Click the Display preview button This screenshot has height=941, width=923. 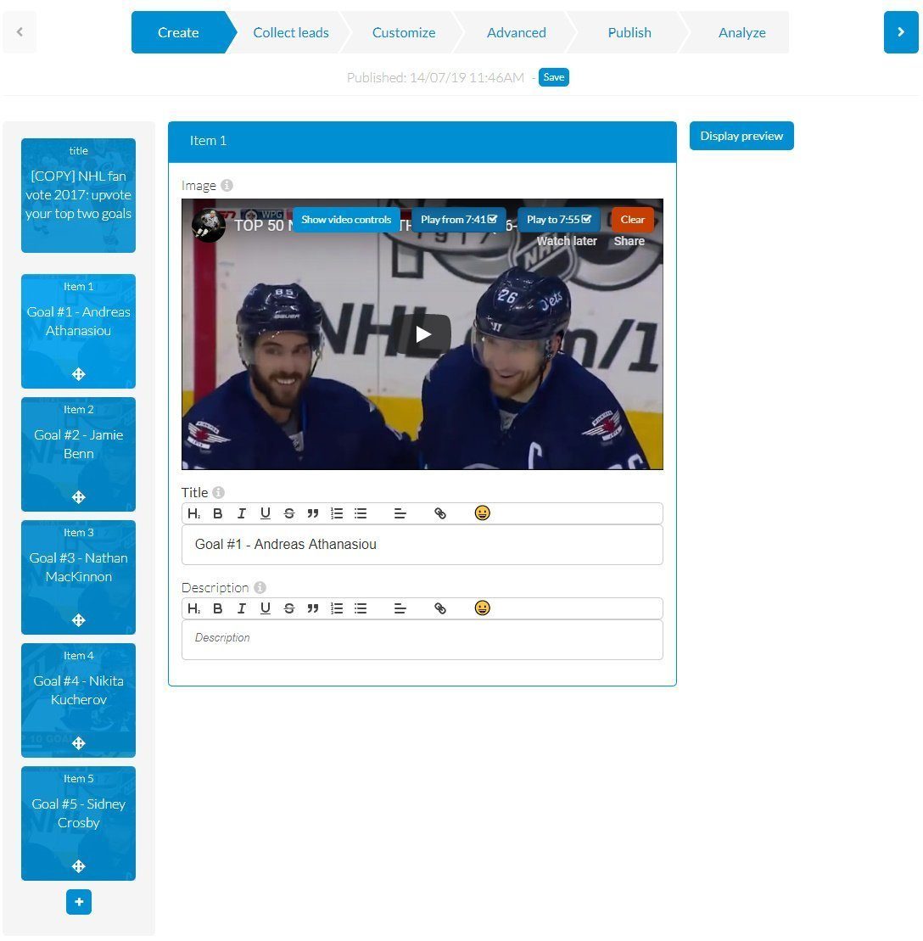pyautogui.click(x=741, y=136)
